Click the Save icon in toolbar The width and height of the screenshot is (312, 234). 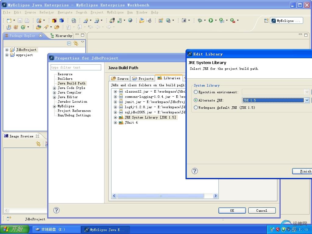(x=20, y=20)
